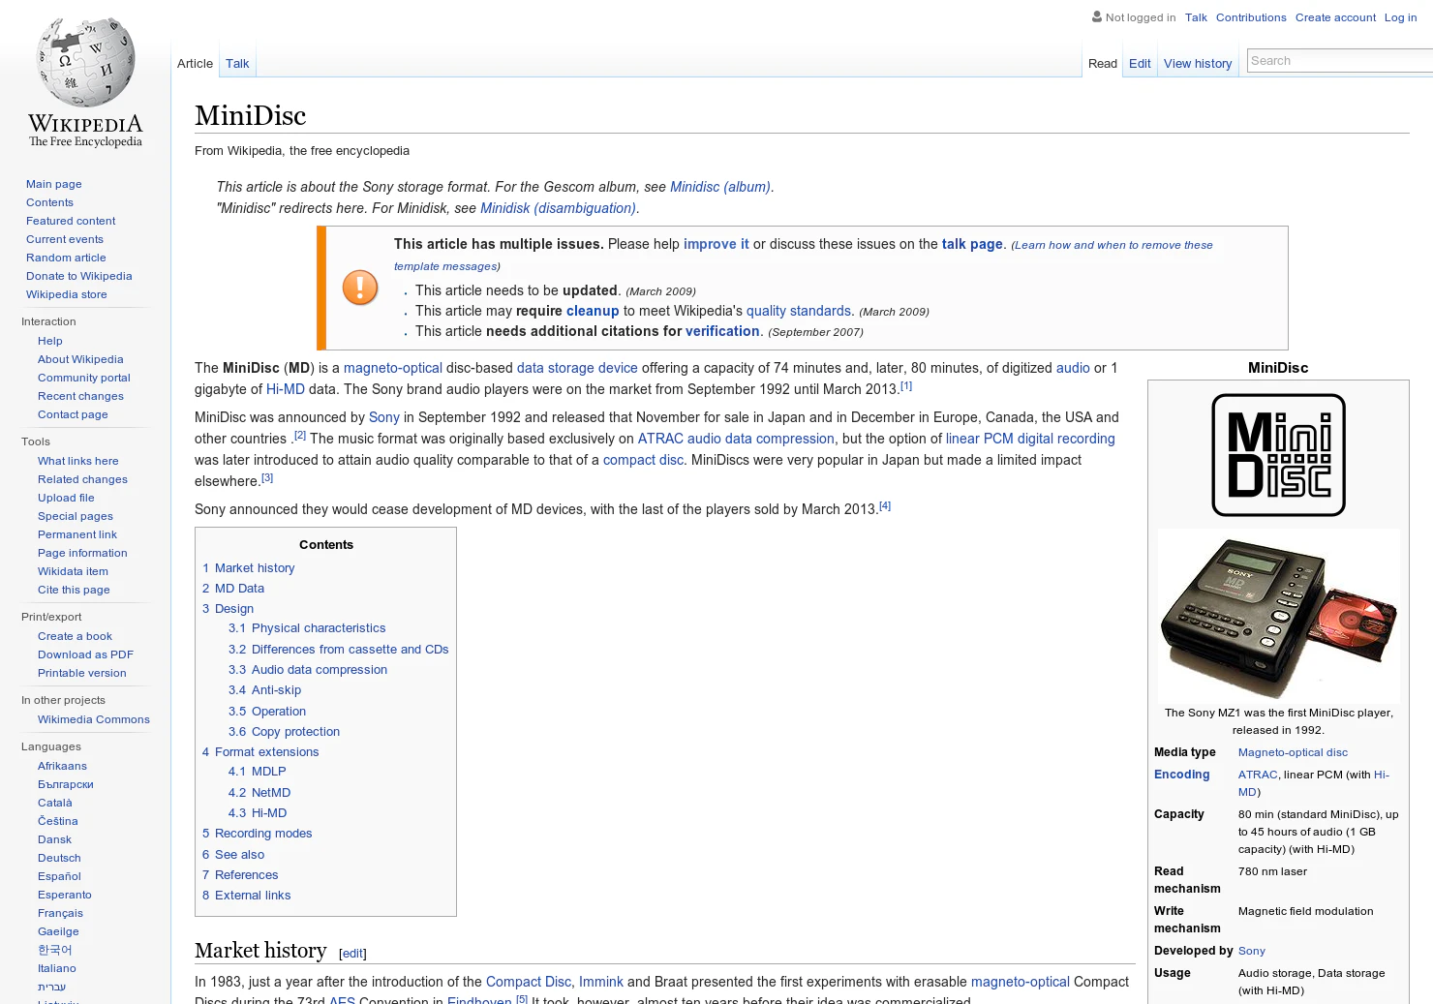Click the Wikipedia globe logo

[x=85, y=63]
